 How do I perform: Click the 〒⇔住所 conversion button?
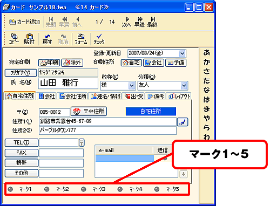click(x=89, y=112)
